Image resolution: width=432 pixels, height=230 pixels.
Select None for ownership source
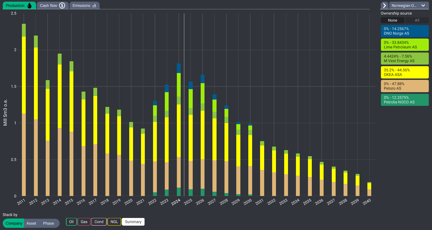(x=392, y=20)
